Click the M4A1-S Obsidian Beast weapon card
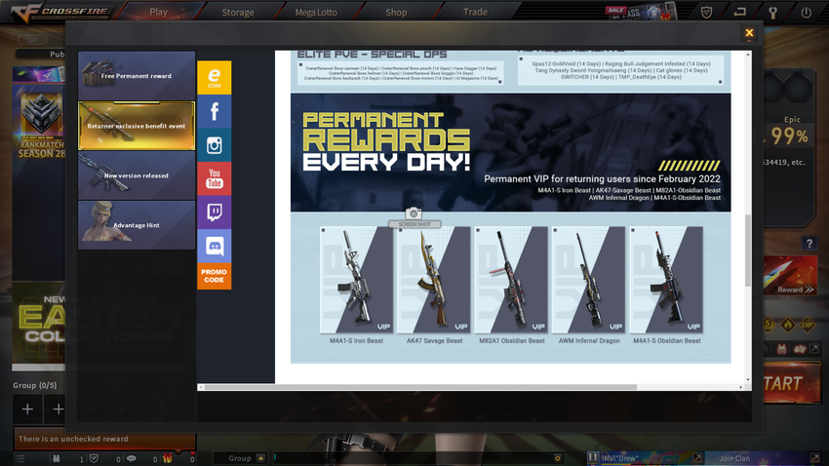 666,280
